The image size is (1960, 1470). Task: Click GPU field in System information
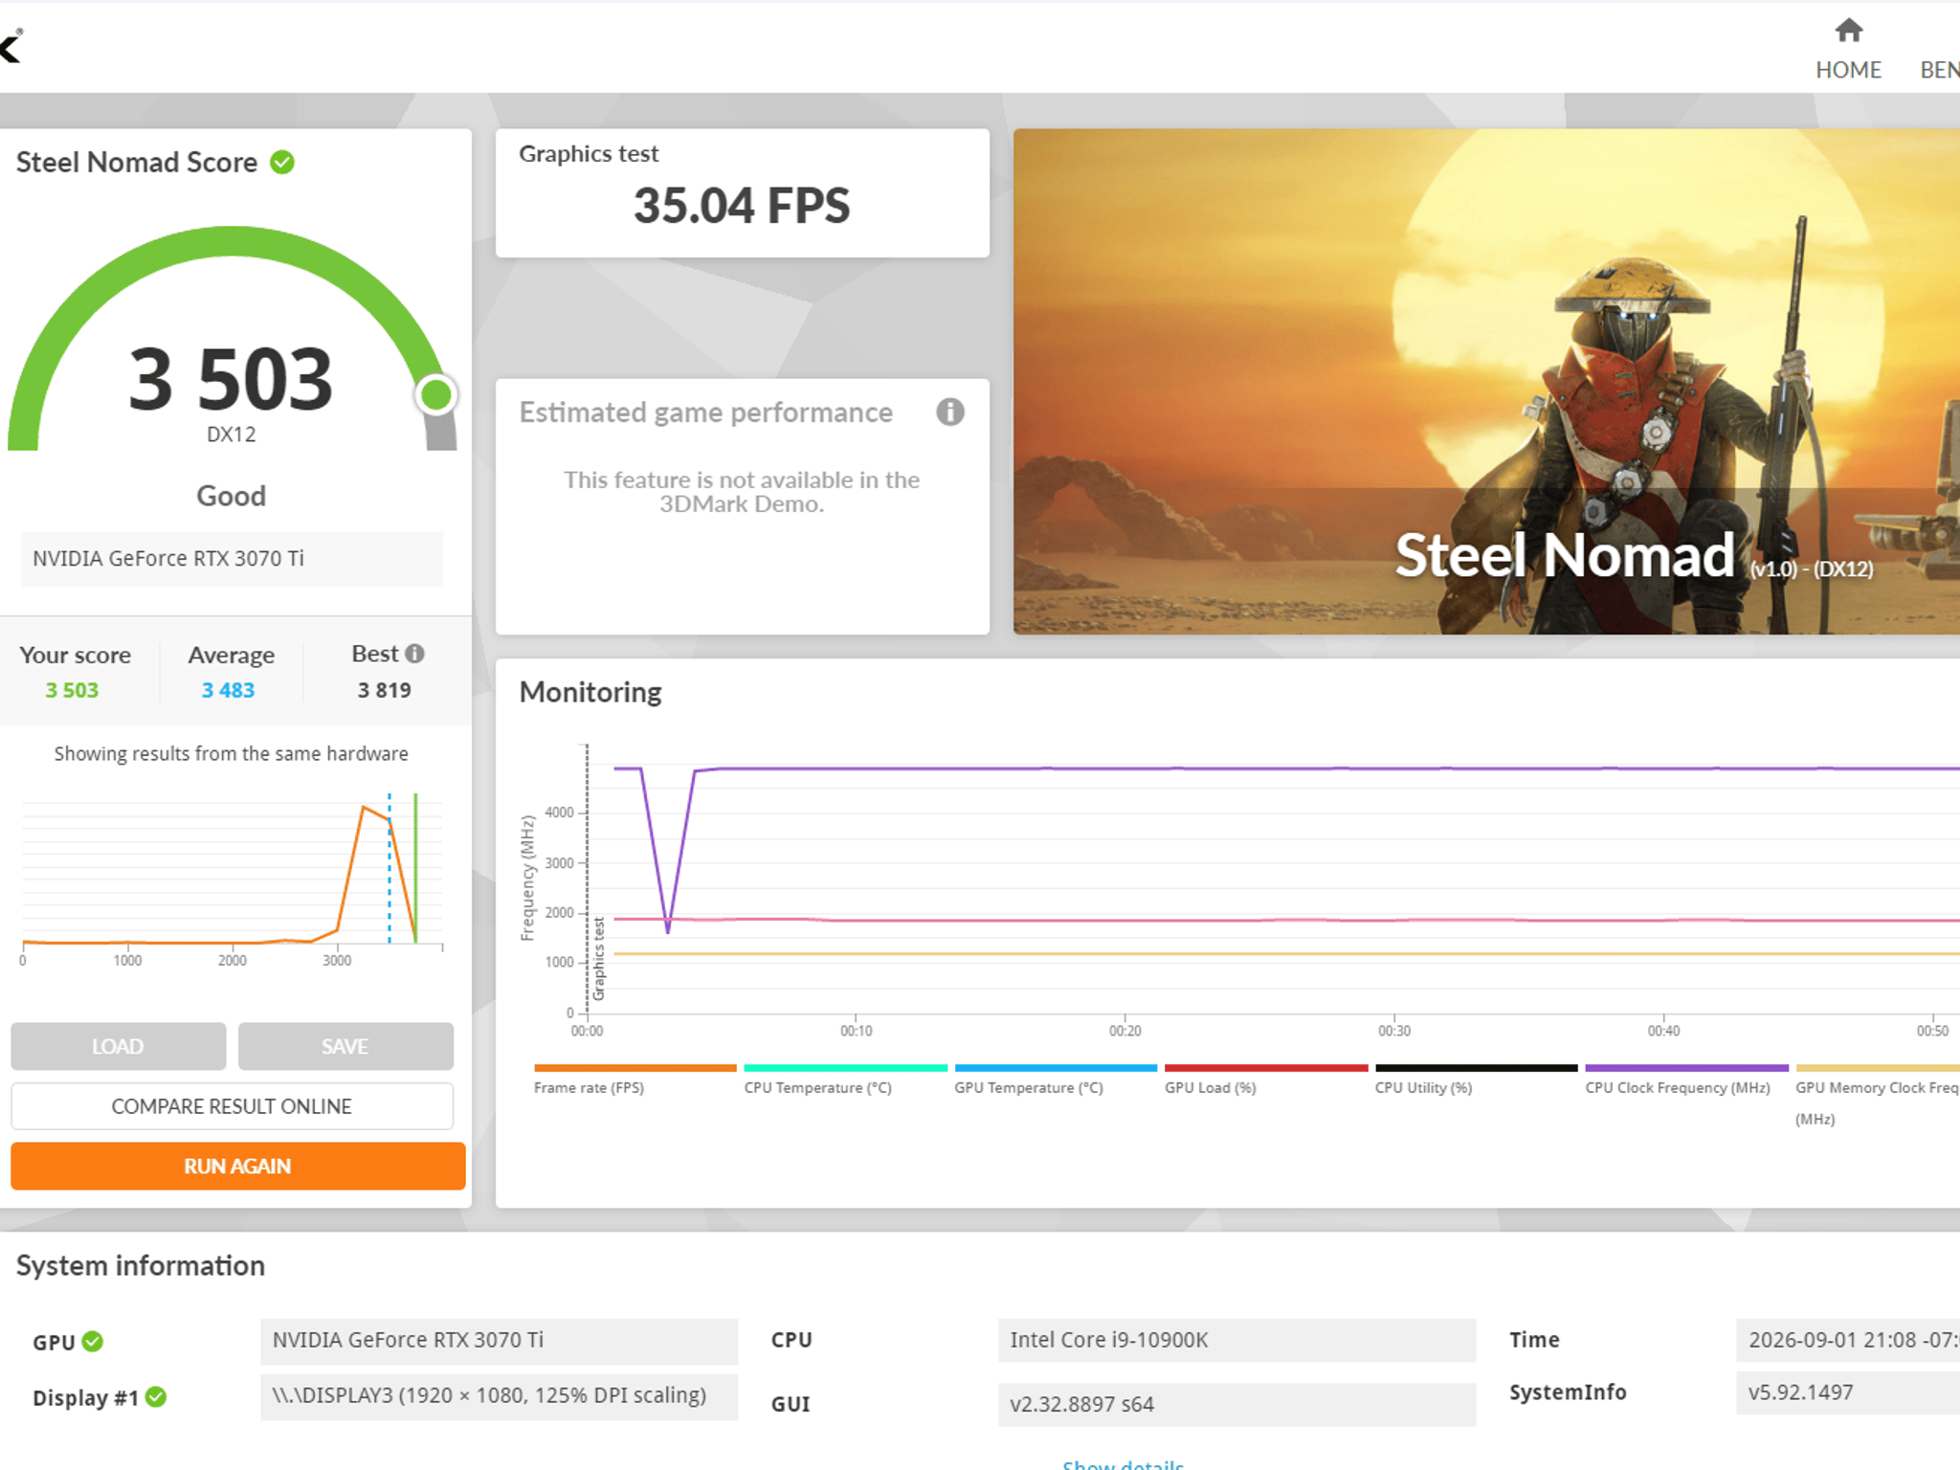pos(499,1341)
